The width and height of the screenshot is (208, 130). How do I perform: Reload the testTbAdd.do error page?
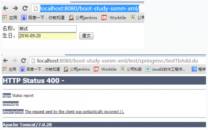(x=24, y=61)
